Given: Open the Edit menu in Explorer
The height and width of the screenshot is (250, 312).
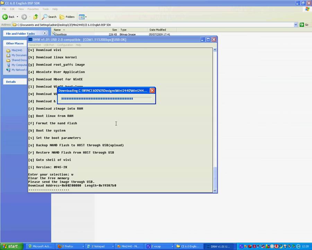Looking at the screenshot, I should [12, 9].
